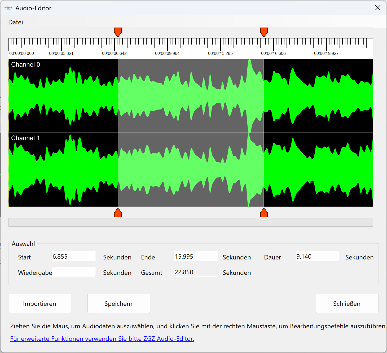
Task: Click the Channel 1 waveform label
Action: pyautogui.click(x=25, y=138)
